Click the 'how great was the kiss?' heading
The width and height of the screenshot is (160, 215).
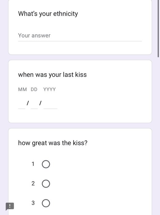[53, 143]
